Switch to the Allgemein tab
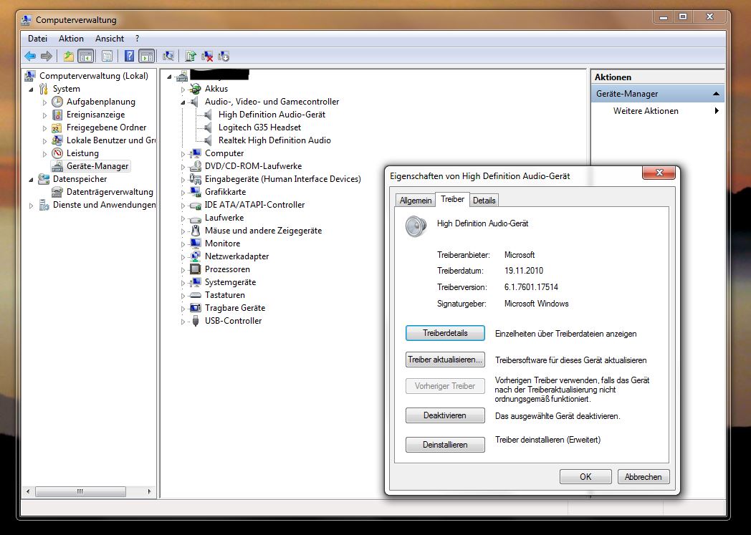The height and width of the screenshot is (535, 751). point(415,201)
